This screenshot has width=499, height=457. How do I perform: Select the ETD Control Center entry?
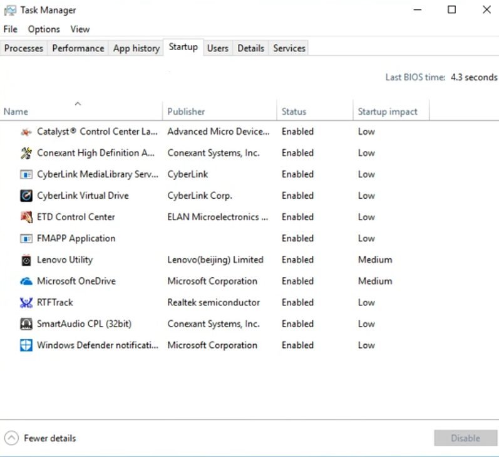pyautogui.click(x=76, y=217)
